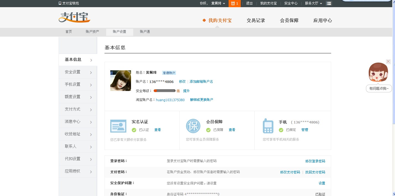Click 找回支付密码 link
The image size is (395, 196).
[315, 172]
